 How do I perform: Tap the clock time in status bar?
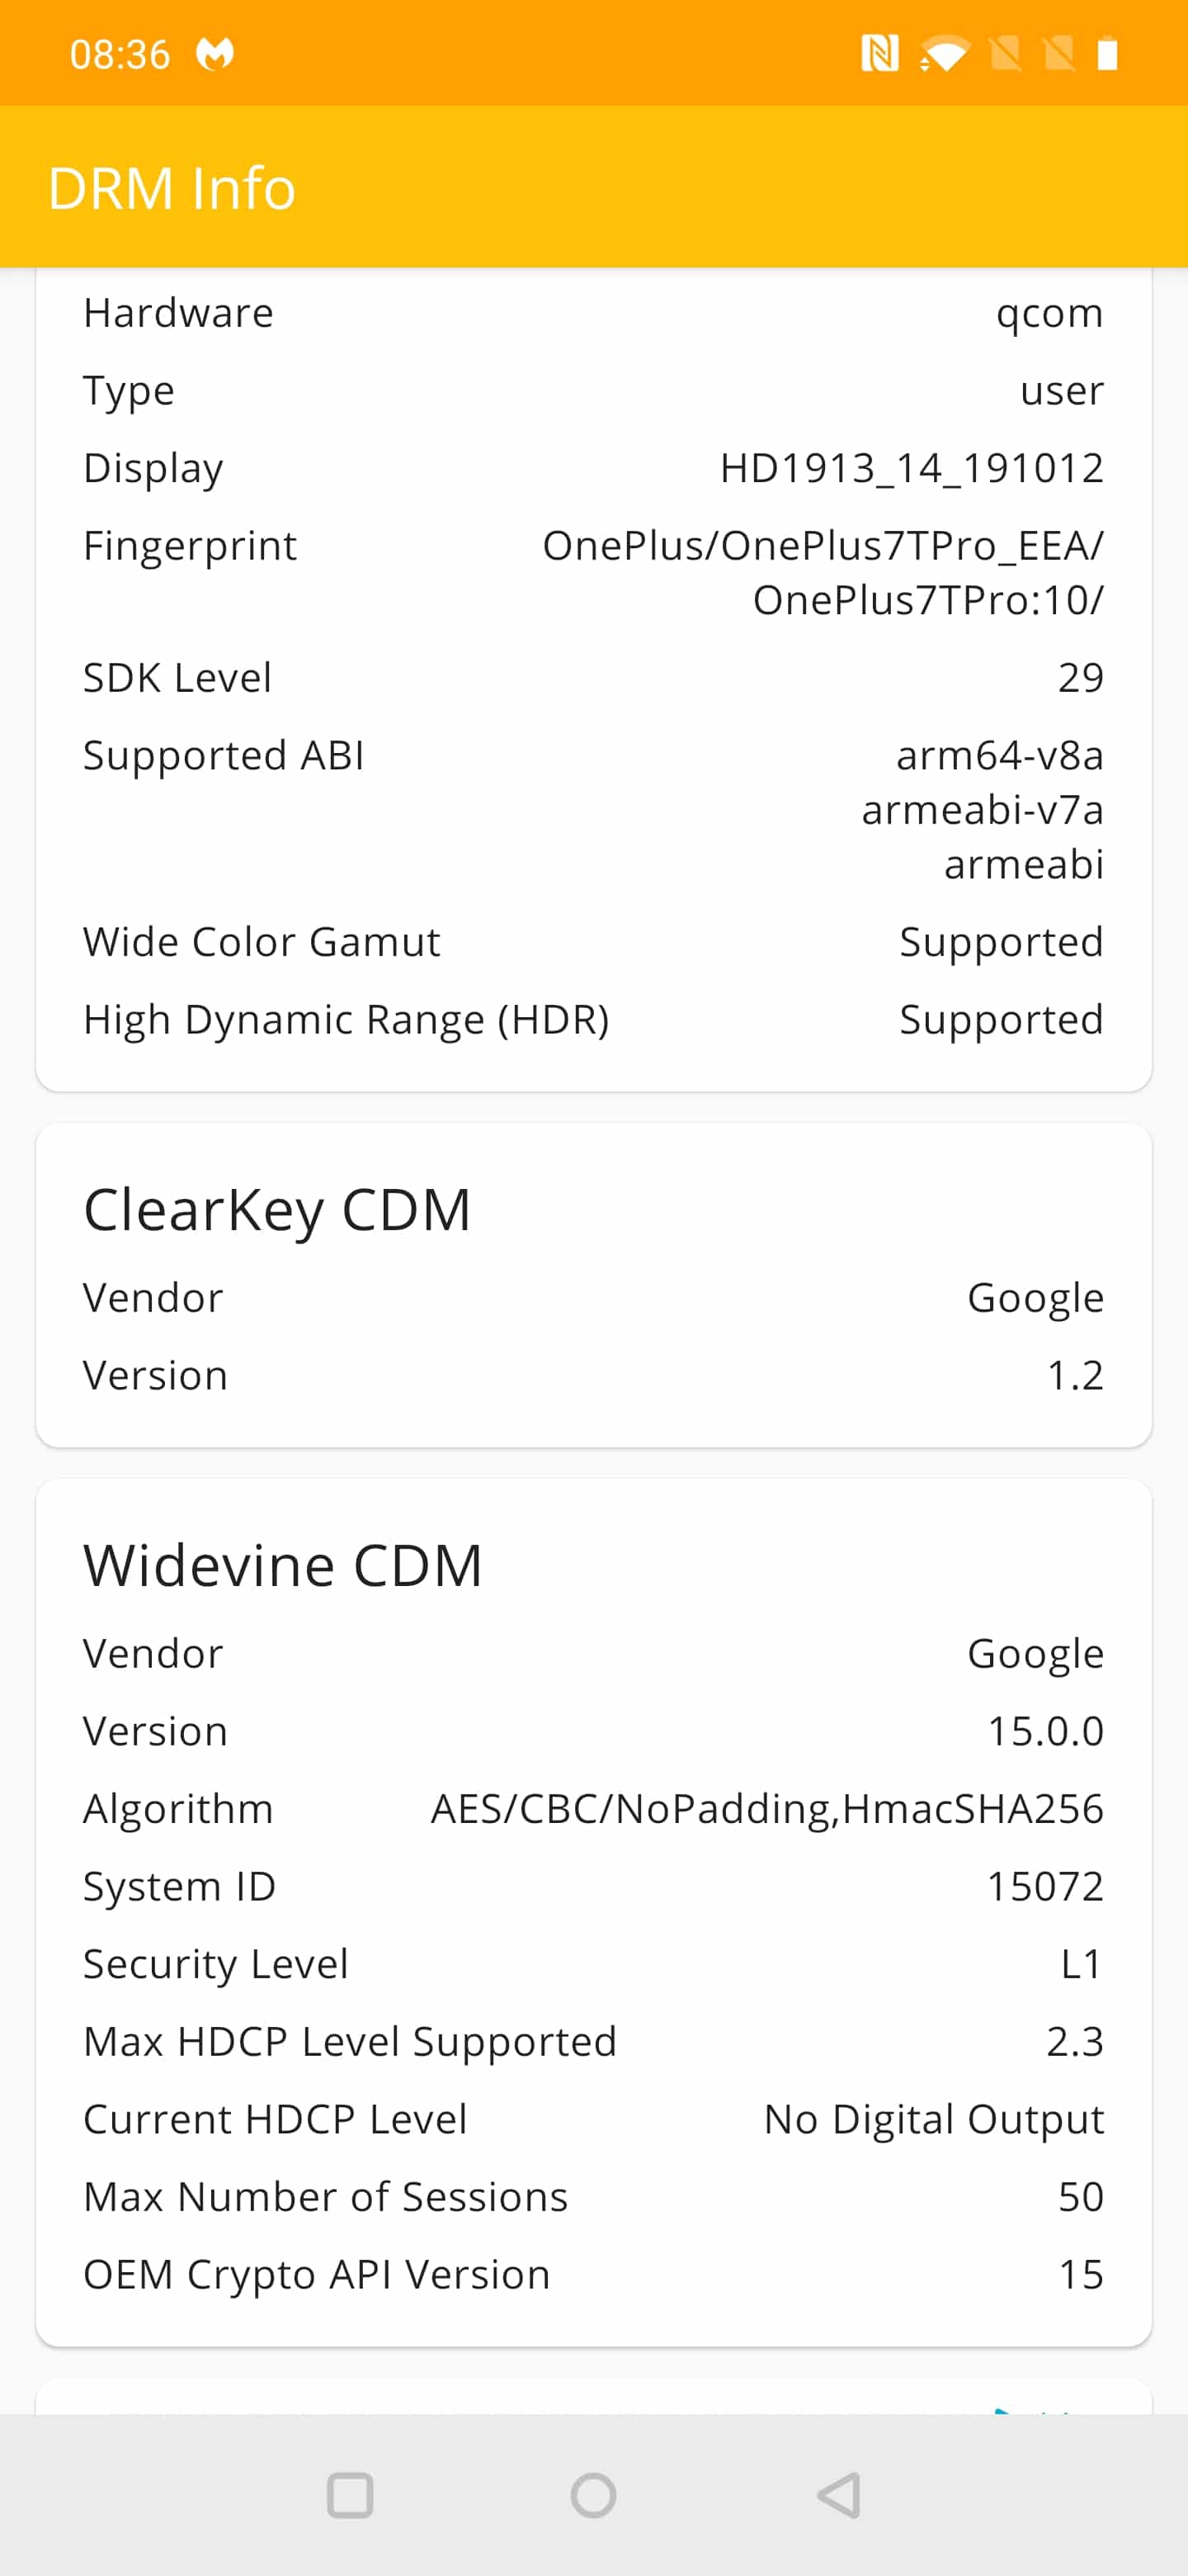[x=120, y=54]
